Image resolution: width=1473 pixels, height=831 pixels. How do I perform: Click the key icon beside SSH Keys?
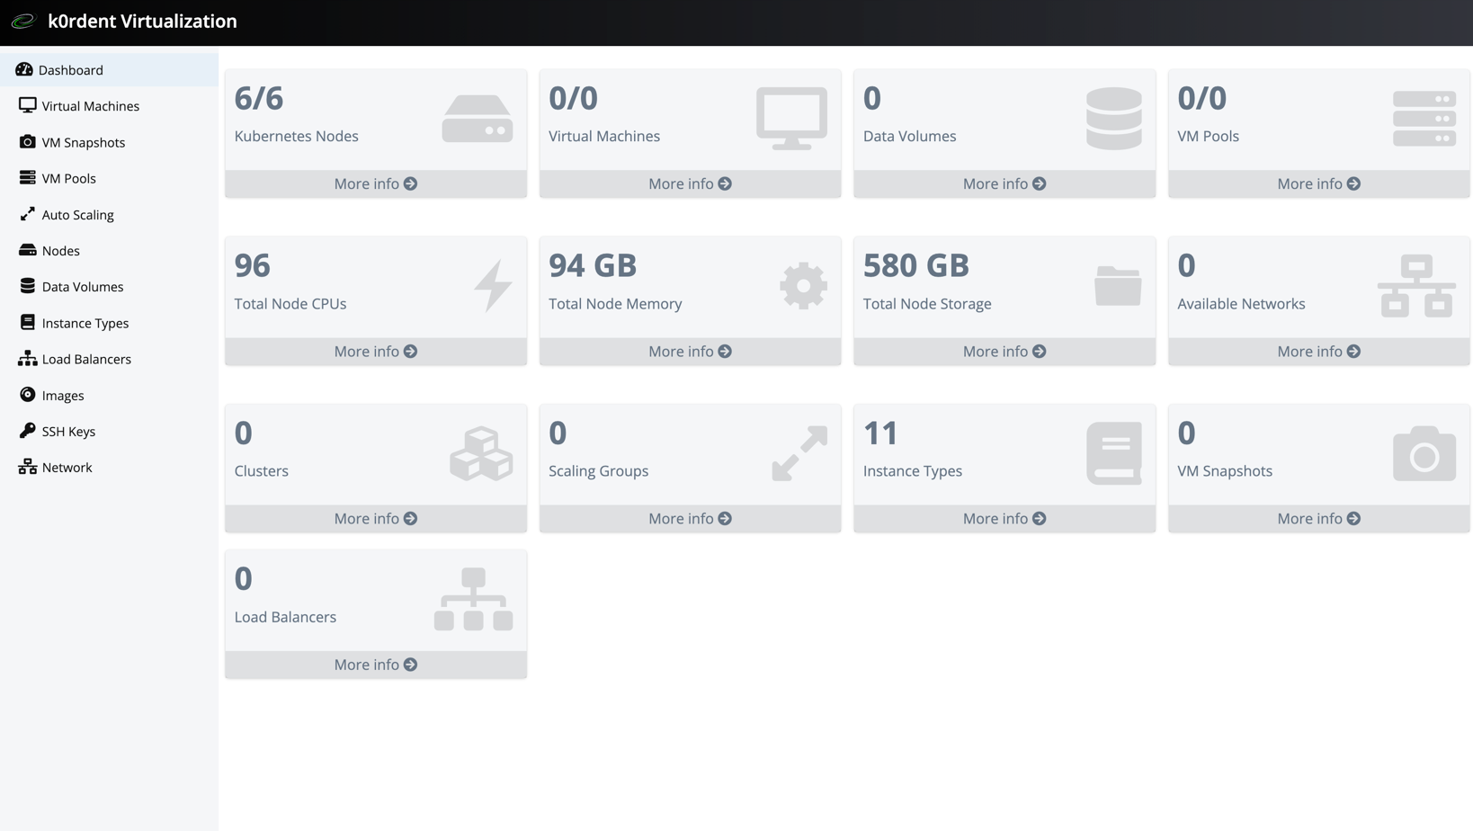tap(27, 431)
